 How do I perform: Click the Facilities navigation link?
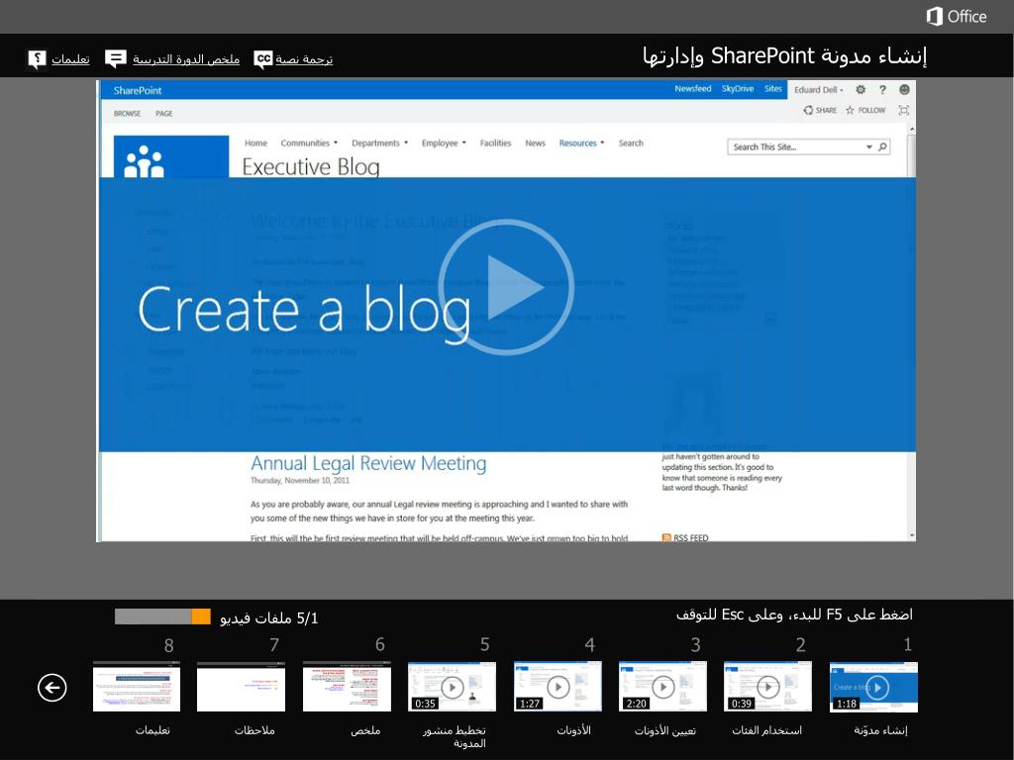(x=495, y=142)
